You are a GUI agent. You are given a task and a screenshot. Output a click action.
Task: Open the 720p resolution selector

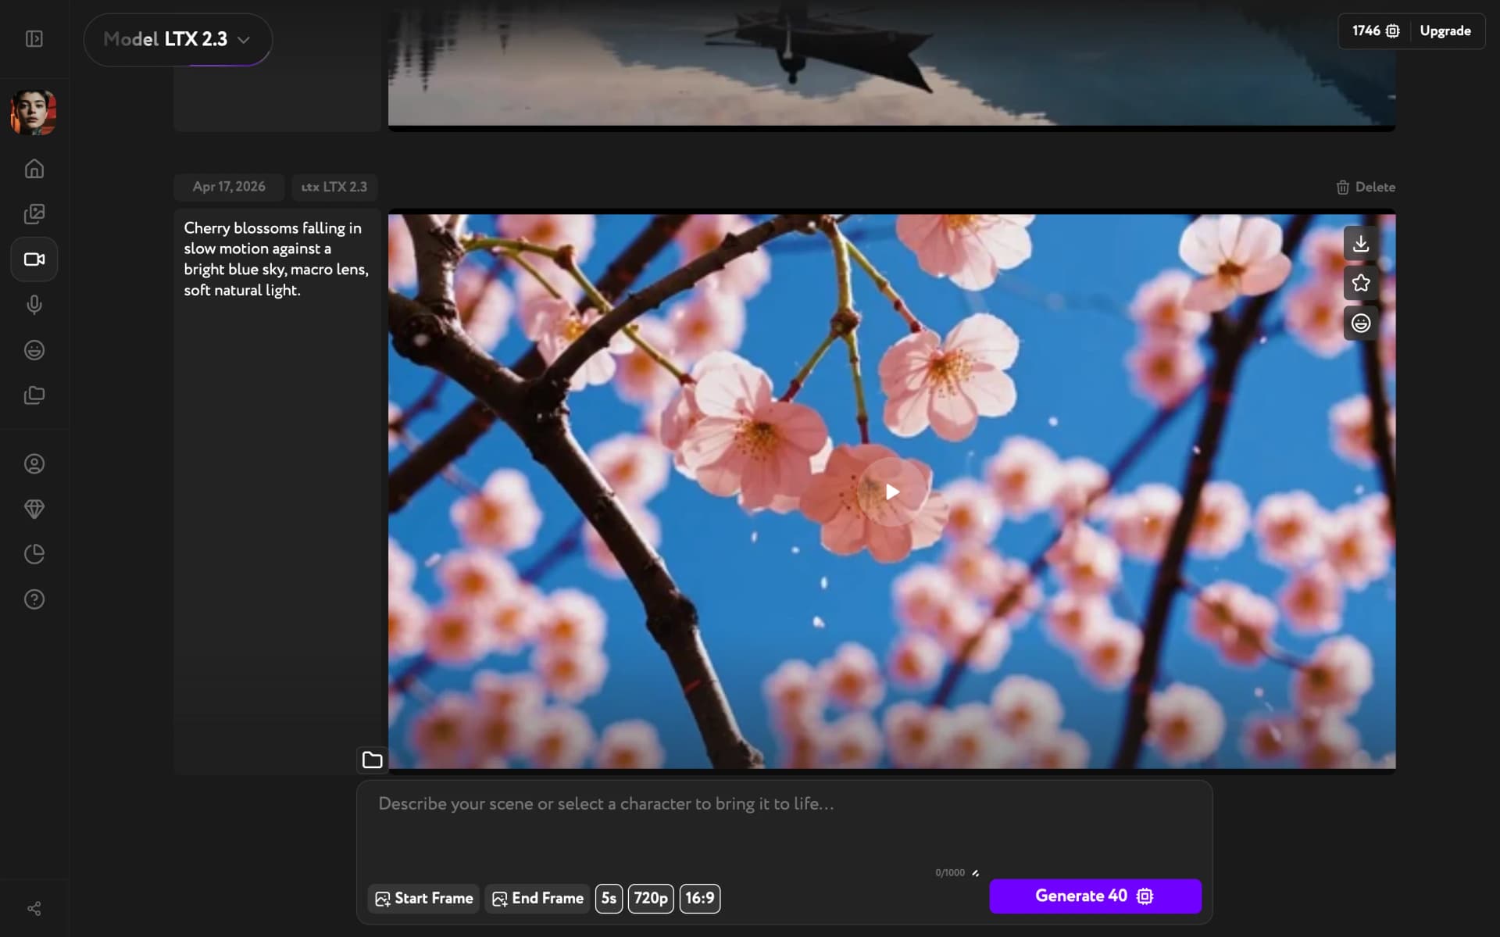click(650, 898)
